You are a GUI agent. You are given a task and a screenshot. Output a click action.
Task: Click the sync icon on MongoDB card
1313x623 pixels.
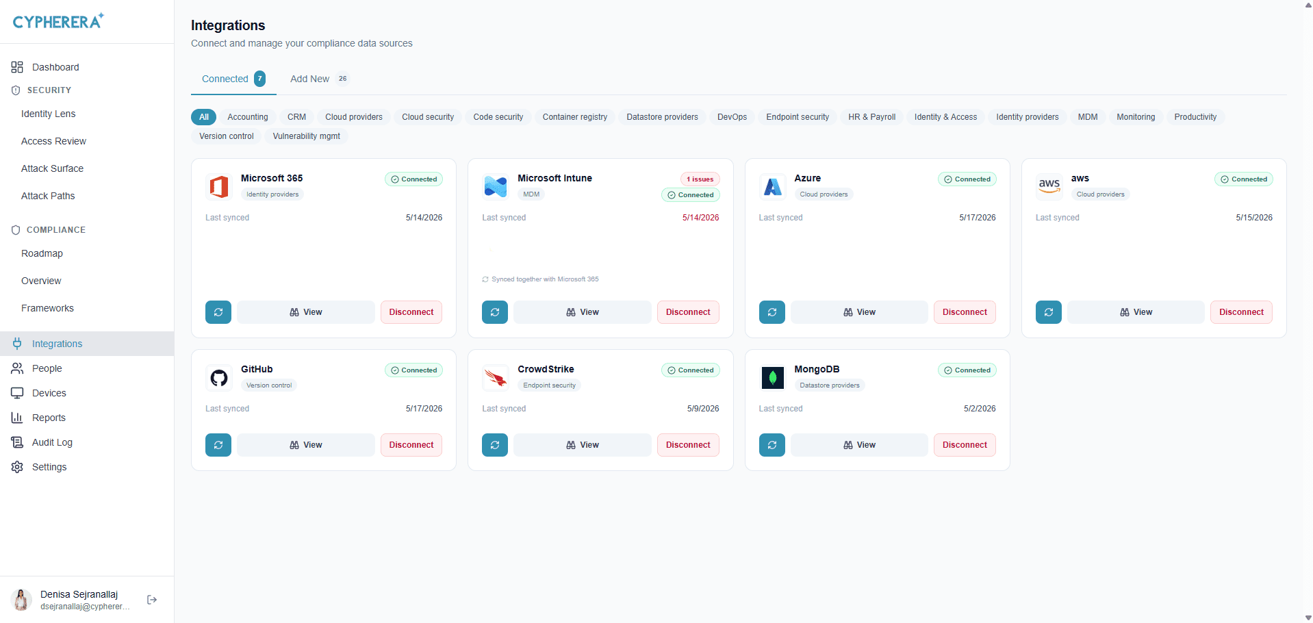[772, 445]
